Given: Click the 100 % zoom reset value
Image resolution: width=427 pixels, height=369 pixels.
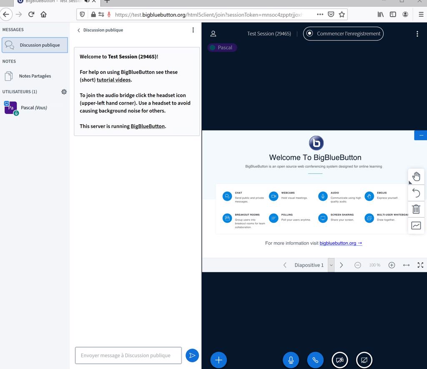Looking at the screenshot, I should 375,265.
